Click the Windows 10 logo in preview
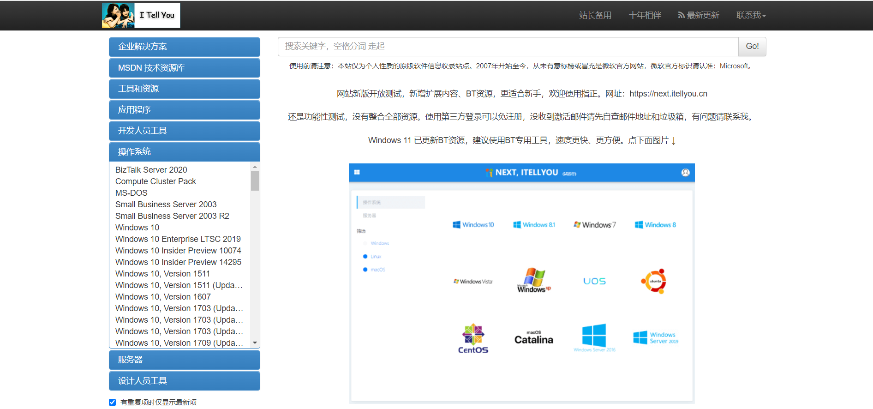Screen dimensions: 873x409 tap(473, 225)
